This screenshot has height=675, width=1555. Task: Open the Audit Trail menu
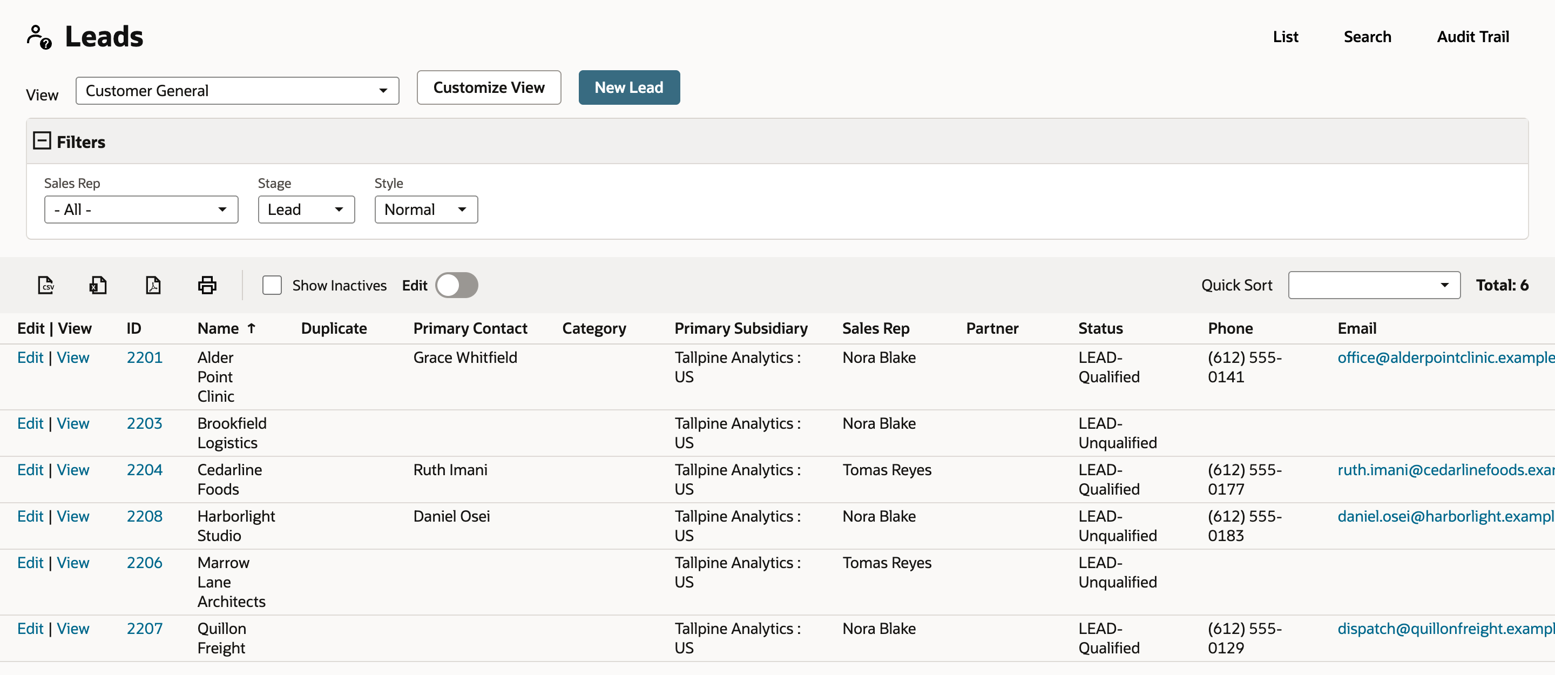click(x=1472, y=37)
